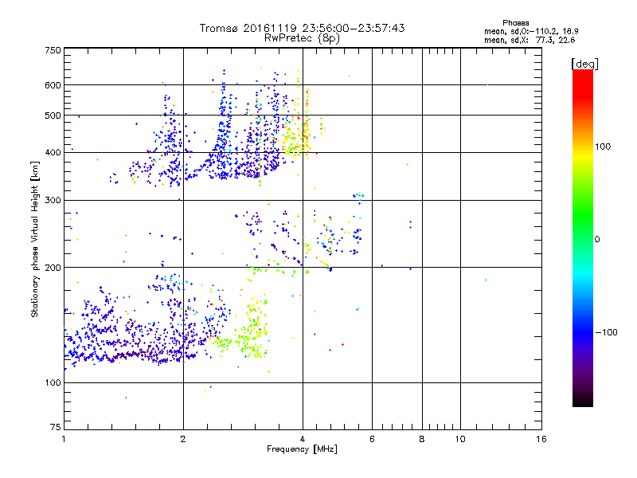The image size is (637, 478).
Task: Click the "[deg]" colorbar unit label
Action: click(584, 64)
